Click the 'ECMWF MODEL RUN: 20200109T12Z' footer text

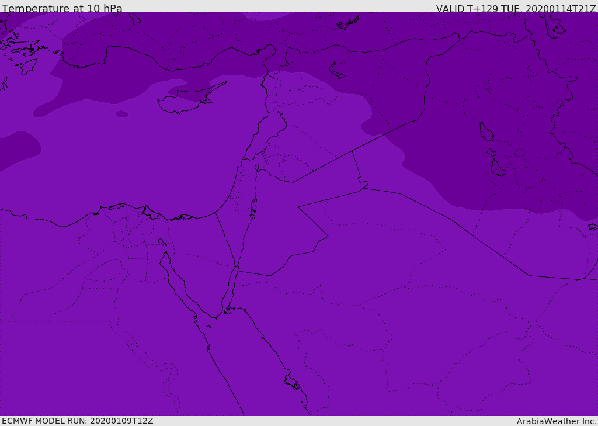point(78,421)
